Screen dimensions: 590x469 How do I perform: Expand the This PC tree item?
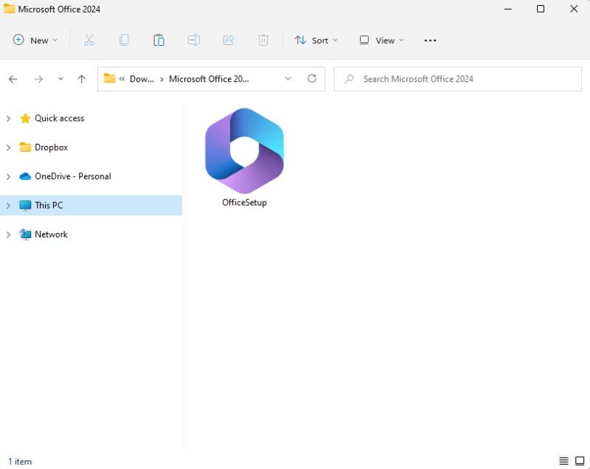point(8,205)
